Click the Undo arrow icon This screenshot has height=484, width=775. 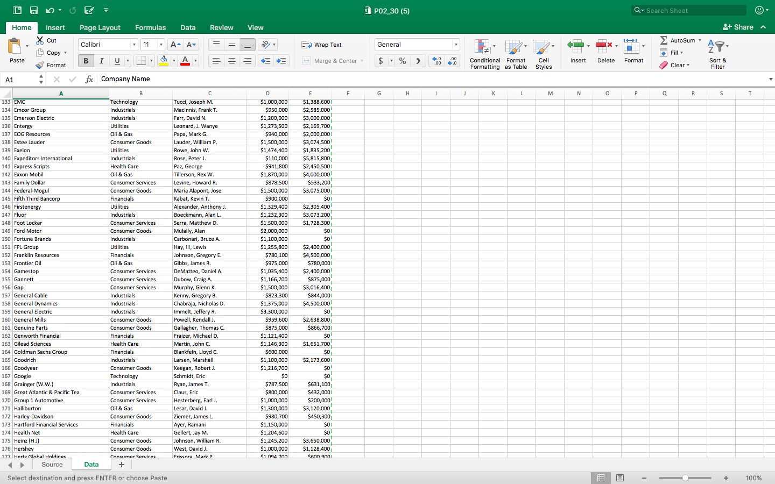coord(50,10)
